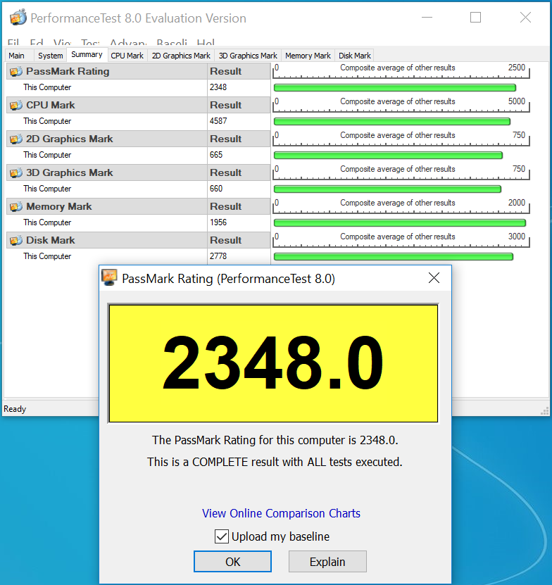Screen dimensions: 552x585
Task: Click the Memory Mark row icon
Action: (16, 206)
